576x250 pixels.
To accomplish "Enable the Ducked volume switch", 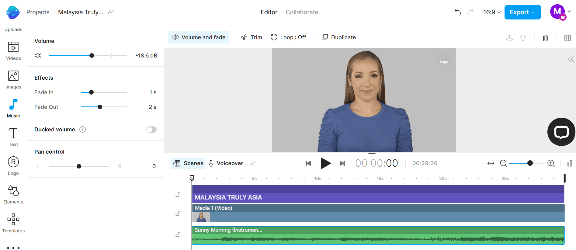I will 151,130.
